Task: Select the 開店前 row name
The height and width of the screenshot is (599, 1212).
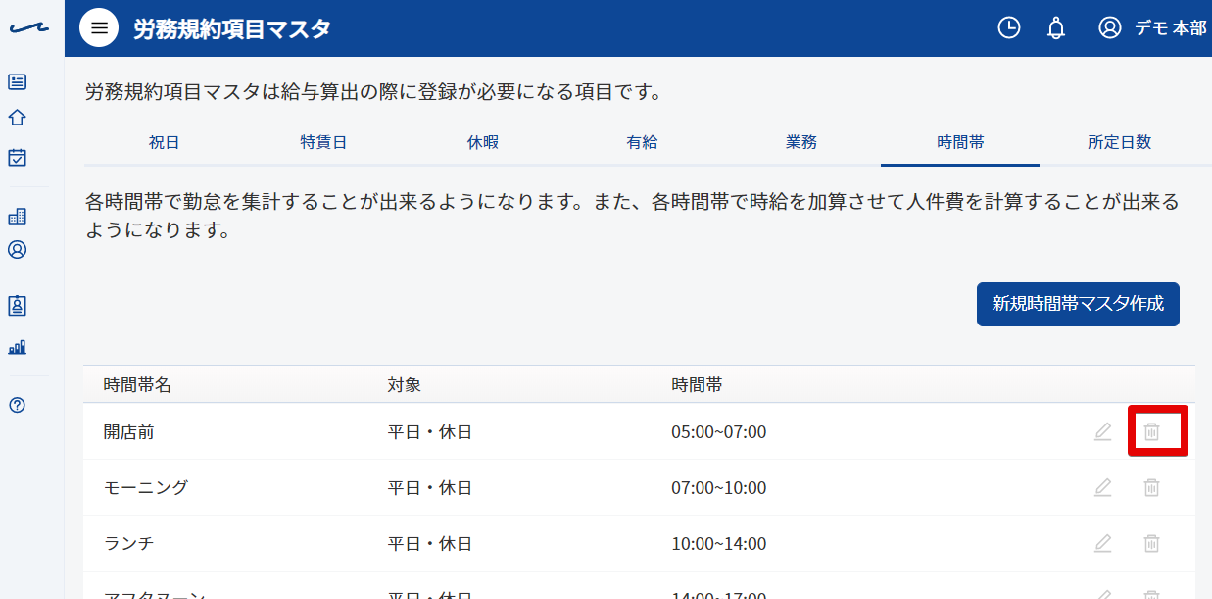Action: [128, 431]
